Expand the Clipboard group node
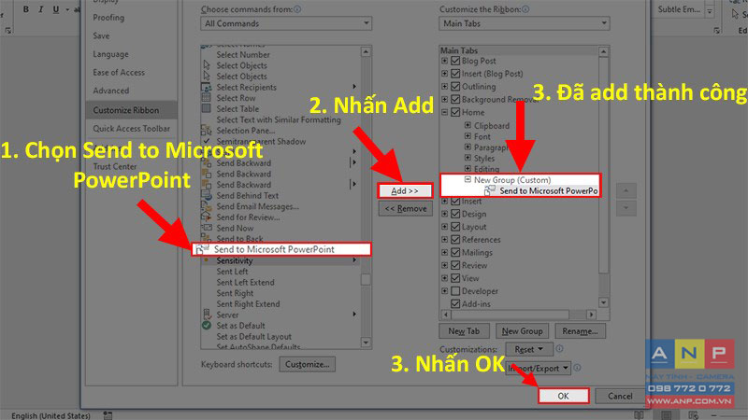This screenshot has height=420, width=748. pos(467,125)
